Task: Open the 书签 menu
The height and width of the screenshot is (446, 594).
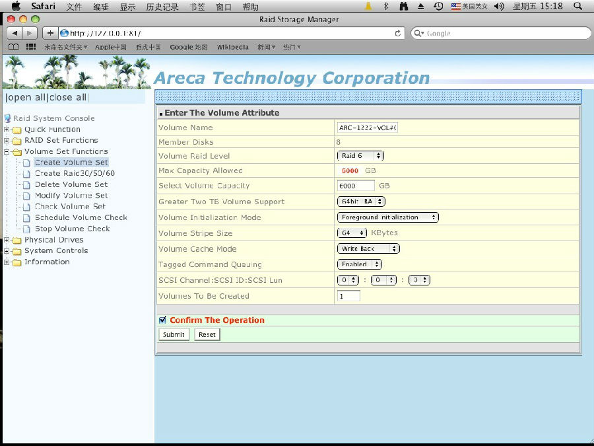Action: (197, 7)
